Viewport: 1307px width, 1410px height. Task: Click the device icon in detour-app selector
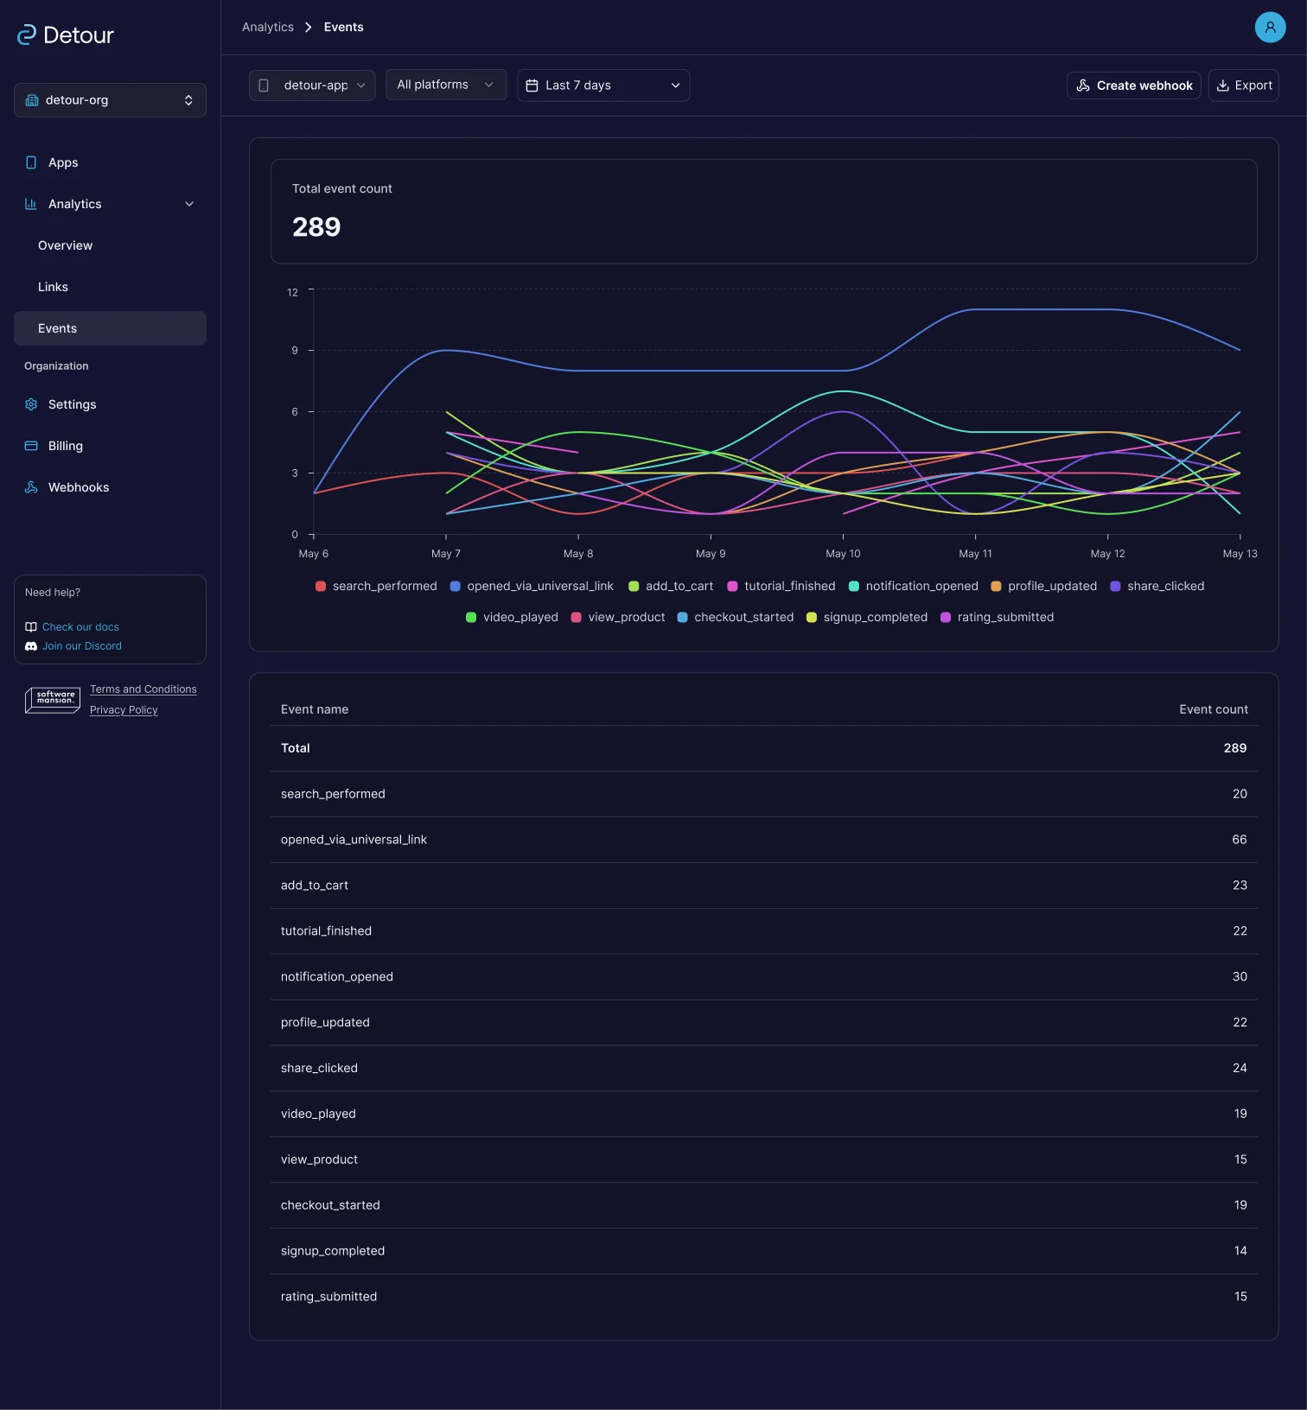(264, 86)
